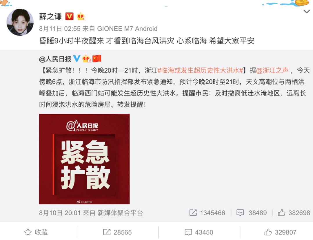313x240 pixels.
Task: Open the 薛之谦 username link
Action: pyautogui.click(x=50, y=16)
